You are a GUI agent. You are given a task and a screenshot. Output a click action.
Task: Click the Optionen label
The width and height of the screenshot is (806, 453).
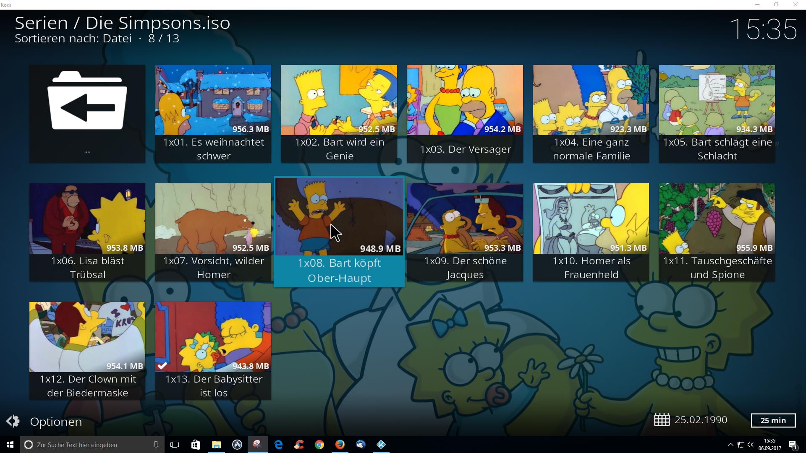[x=56, y=422]
